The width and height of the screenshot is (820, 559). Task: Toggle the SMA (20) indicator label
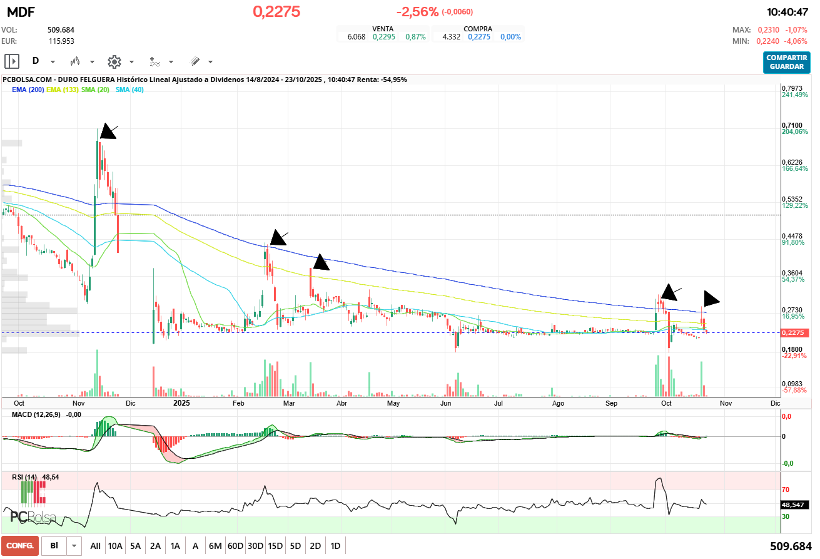[x=96, y=90]
